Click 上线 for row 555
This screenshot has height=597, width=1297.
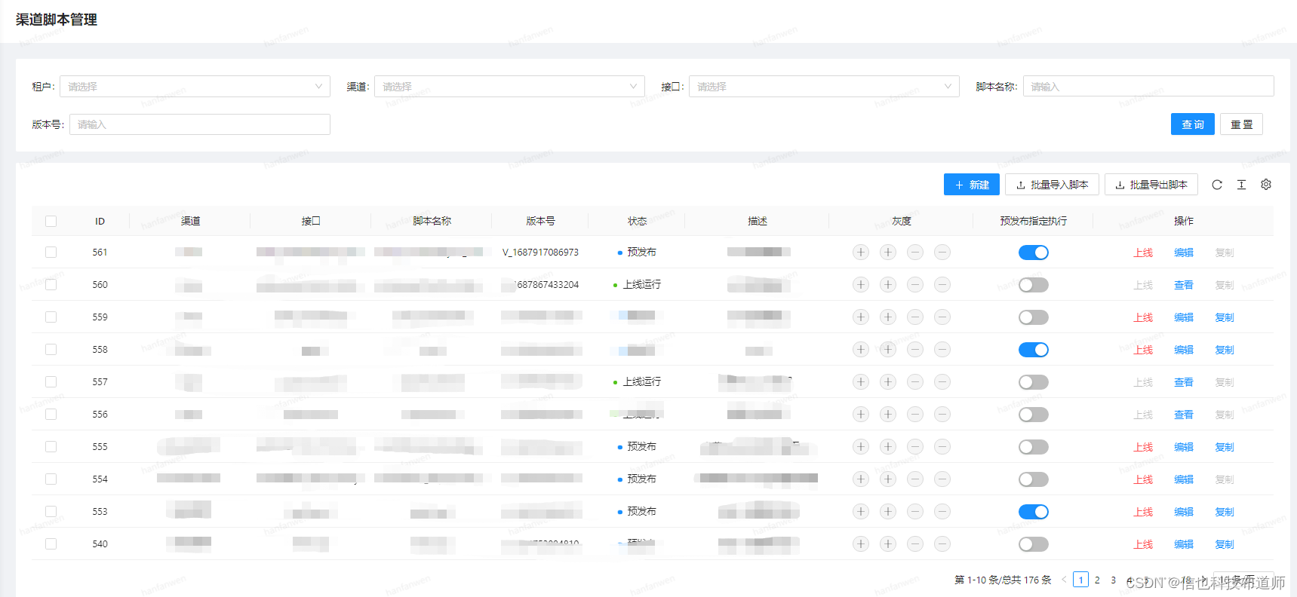coord(1143,447)
